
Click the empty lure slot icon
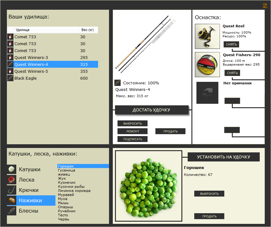[207, 93]
